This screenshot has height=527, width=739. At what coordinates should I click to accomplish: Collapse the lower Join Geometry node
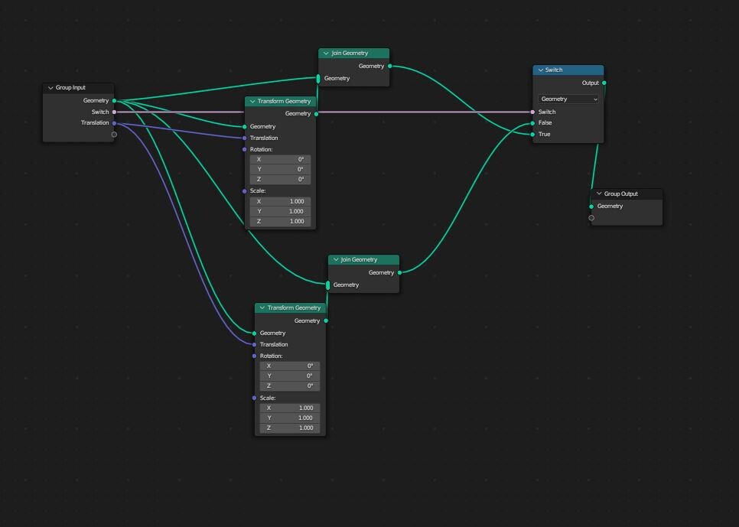336,259
